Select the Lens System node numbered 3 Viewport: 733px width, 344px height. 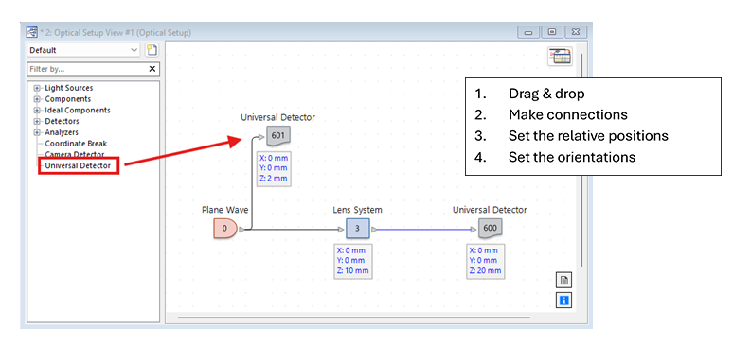[x=358, y=229]
